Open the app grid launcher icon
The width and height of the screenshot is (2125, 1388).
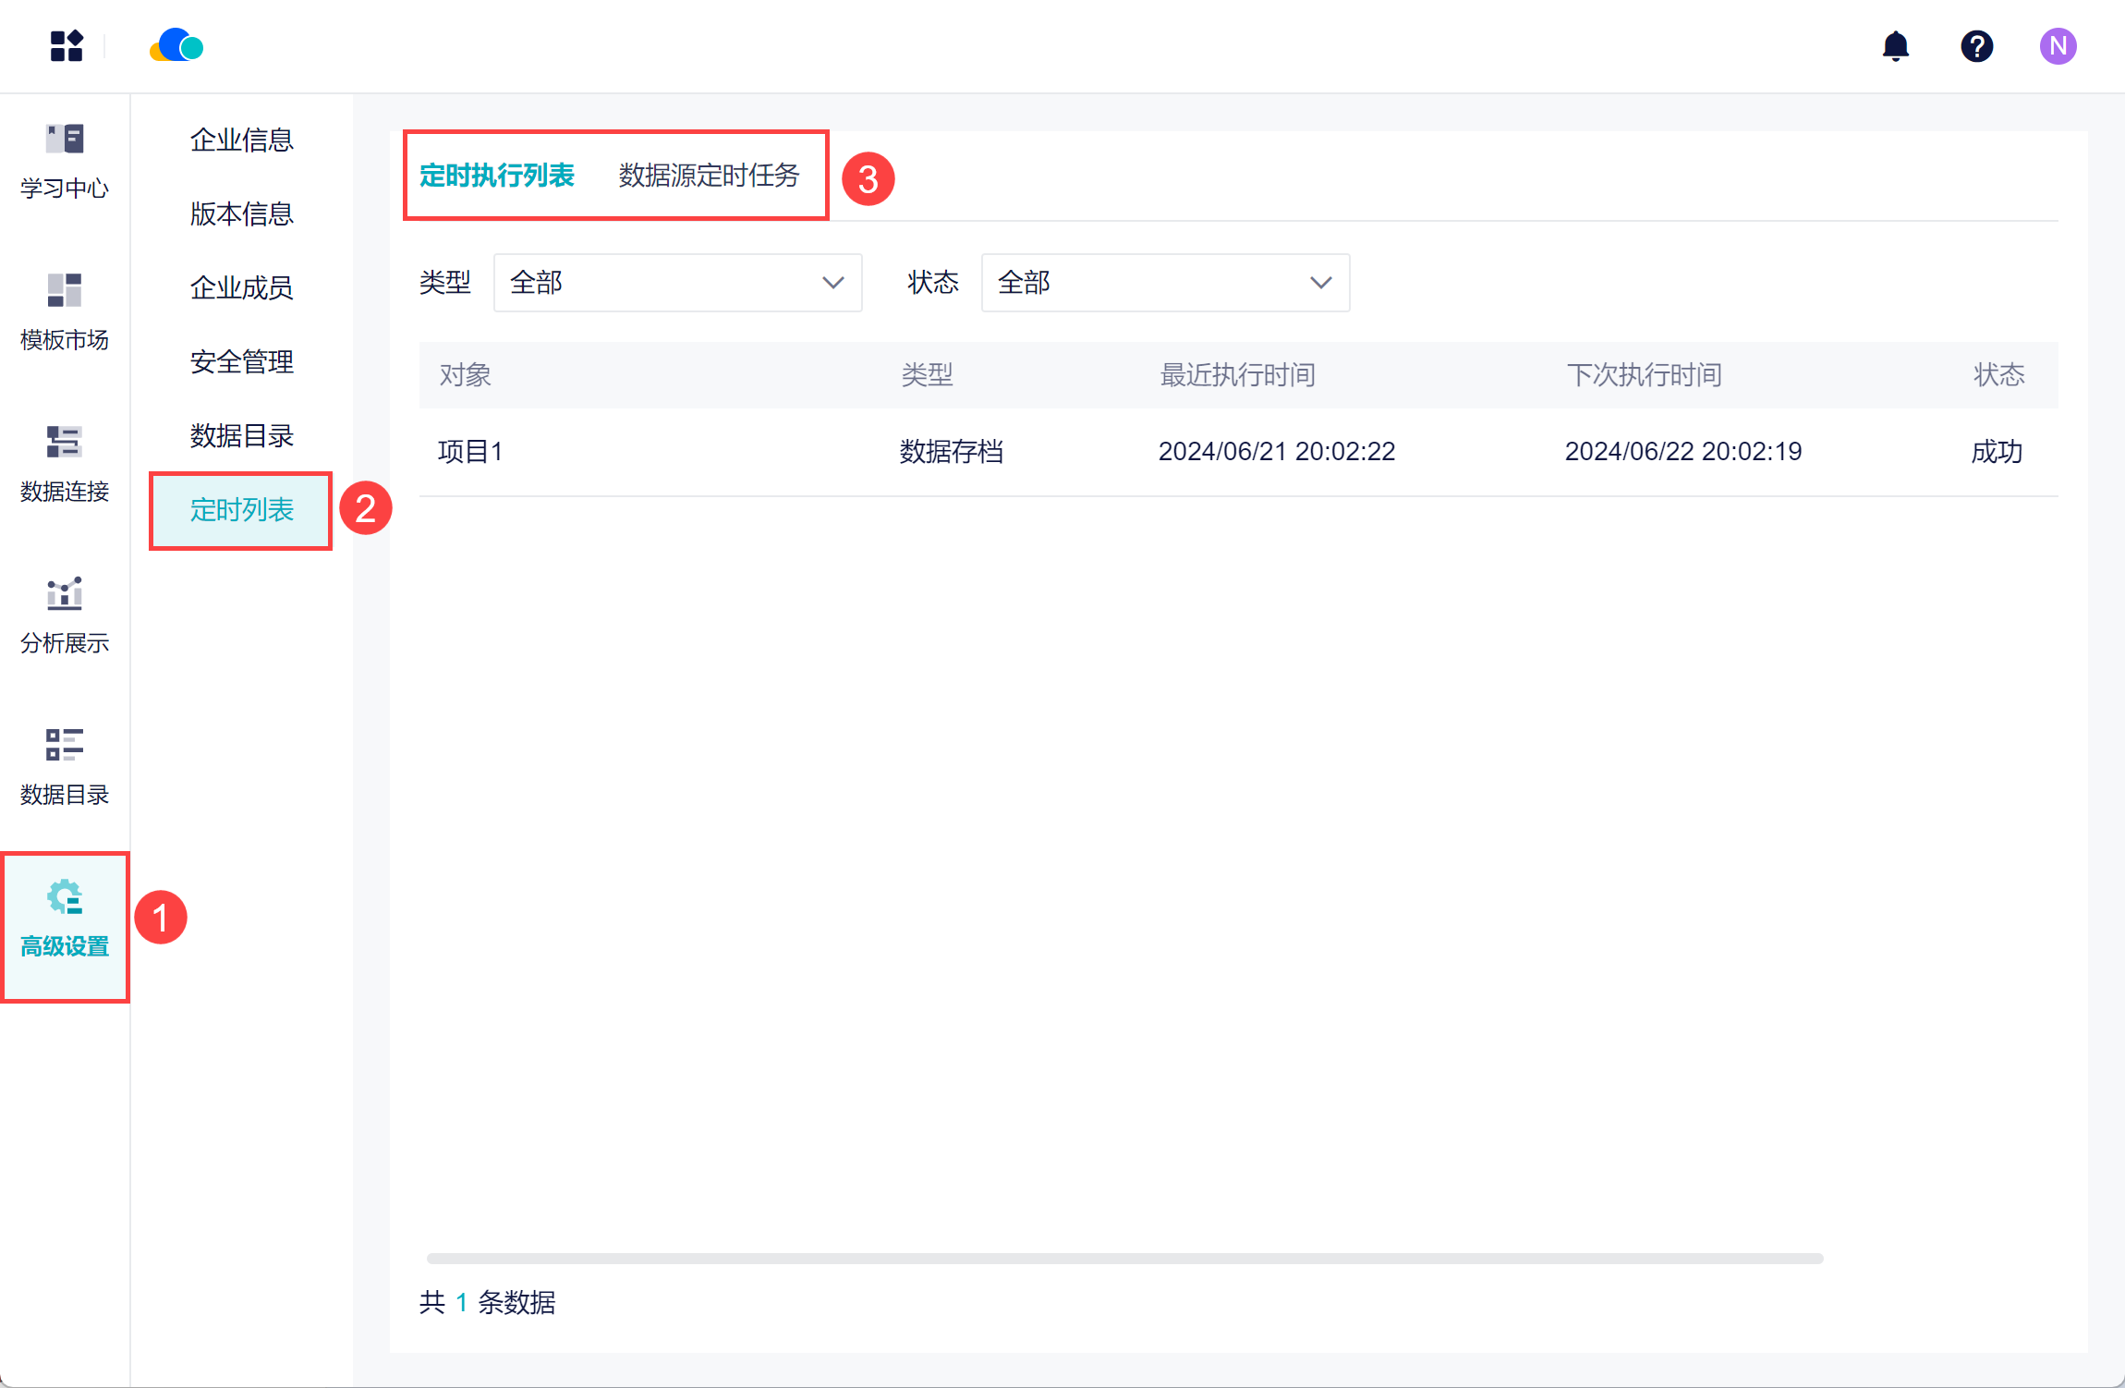pos(66,46)
